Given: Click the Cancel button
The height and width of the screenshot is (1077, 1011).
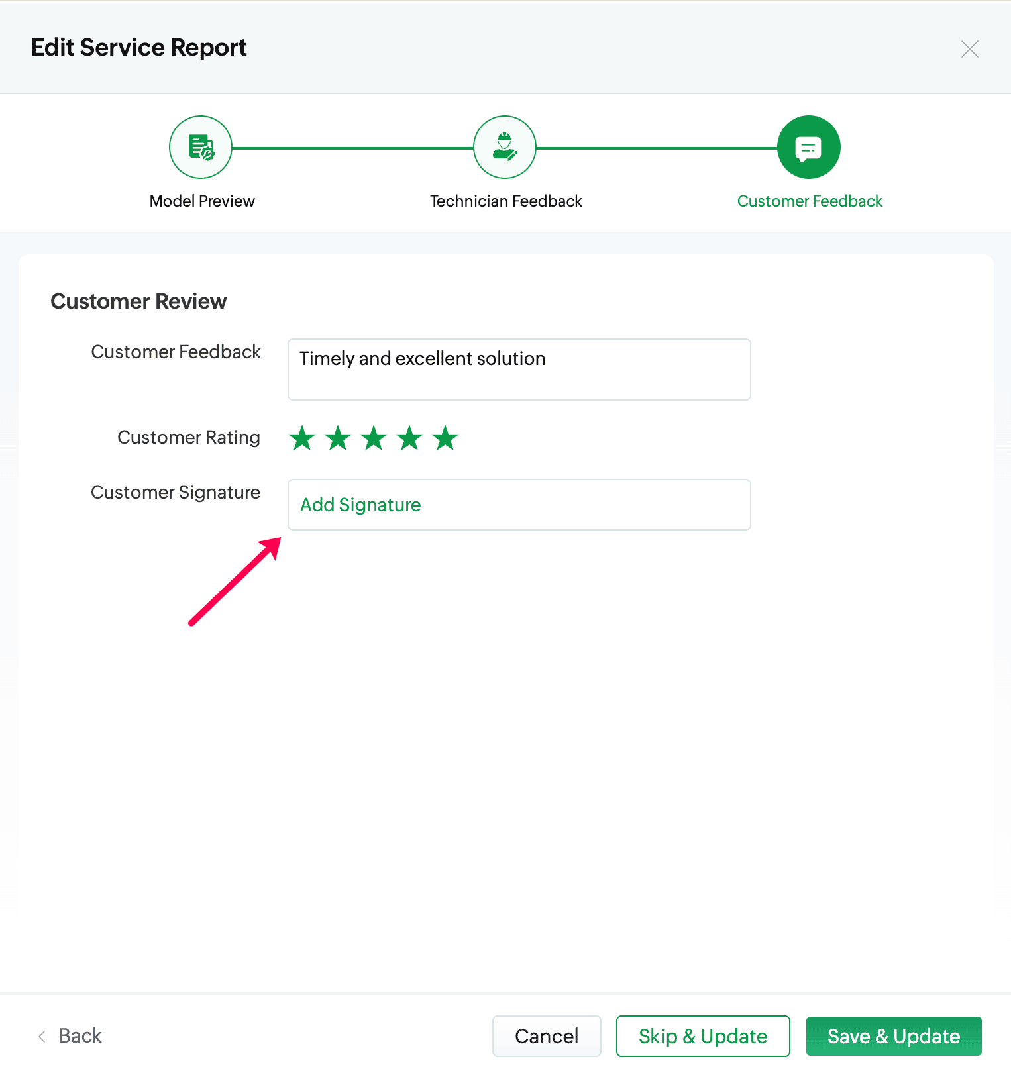Looking at the screenshot, I should pyautogui.click(x=547, y=1036).
